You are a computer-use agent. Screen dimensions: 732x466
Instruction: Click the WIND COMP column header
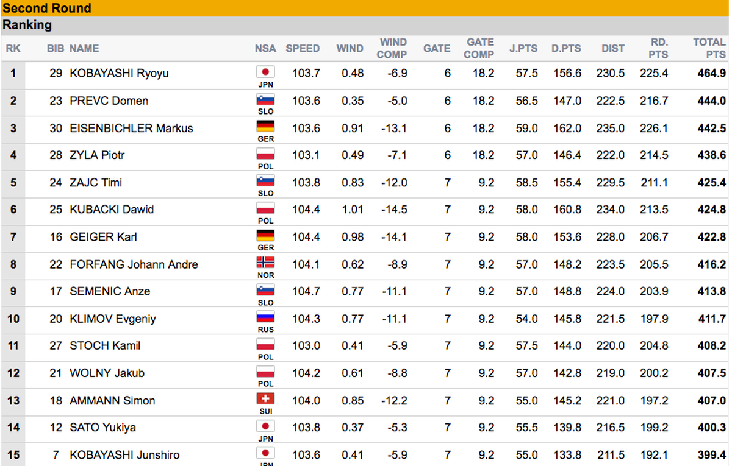coord(392,48)
